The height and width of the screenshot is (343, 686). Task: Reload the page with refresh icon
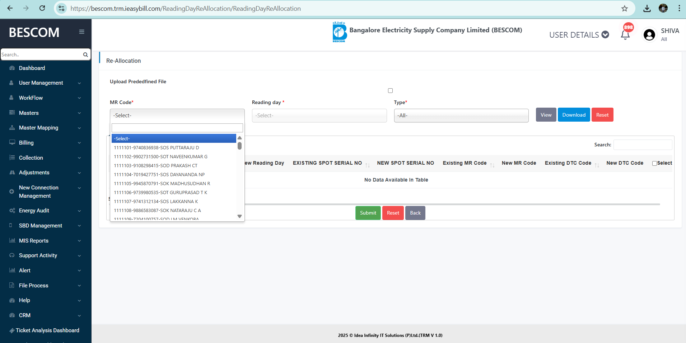coord(42,8)
